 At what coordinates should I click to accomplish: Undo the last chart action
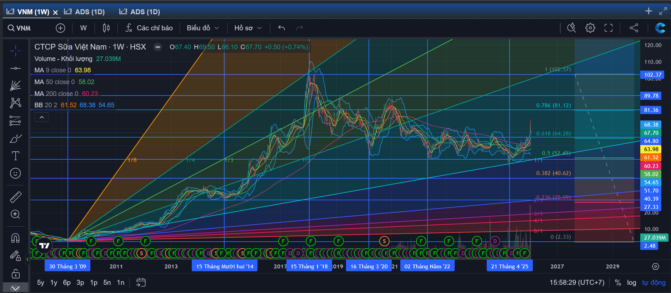pyautogui.click(x=281, y=28)
